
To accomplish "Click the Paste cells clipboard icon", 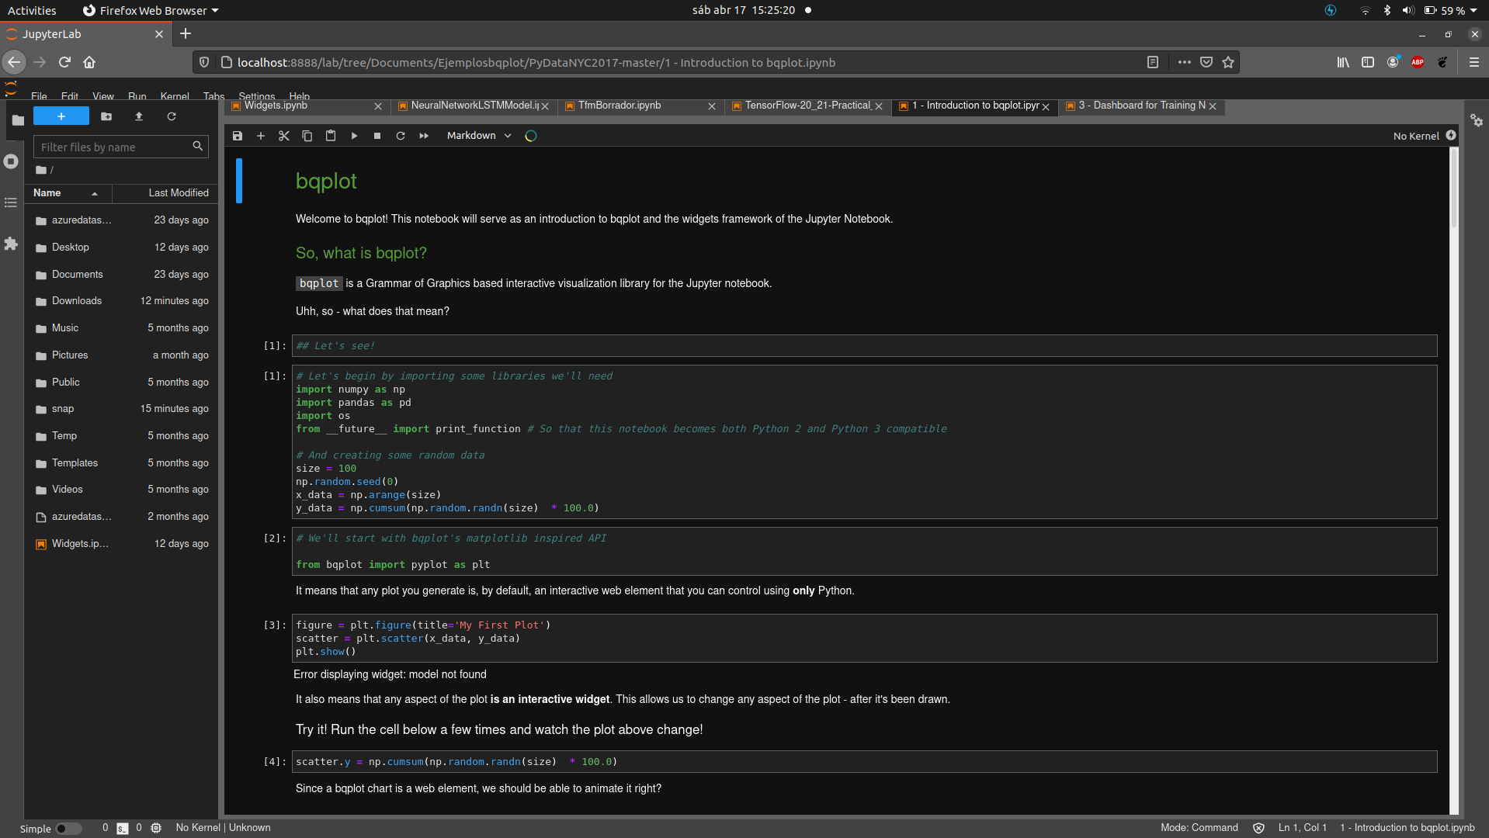I will click(330, 135).
